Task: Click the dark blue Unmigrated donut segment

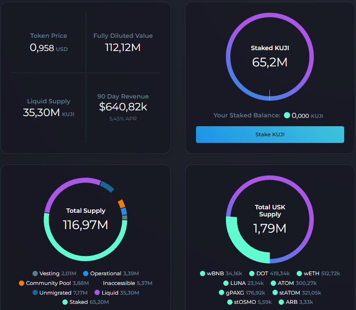Action: pyautogui.click(x=107, y=186)
